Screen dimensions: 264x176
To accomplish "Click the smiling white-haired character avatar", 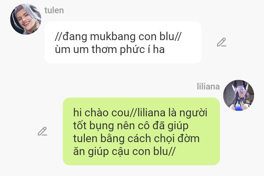I will pos(26,19).
